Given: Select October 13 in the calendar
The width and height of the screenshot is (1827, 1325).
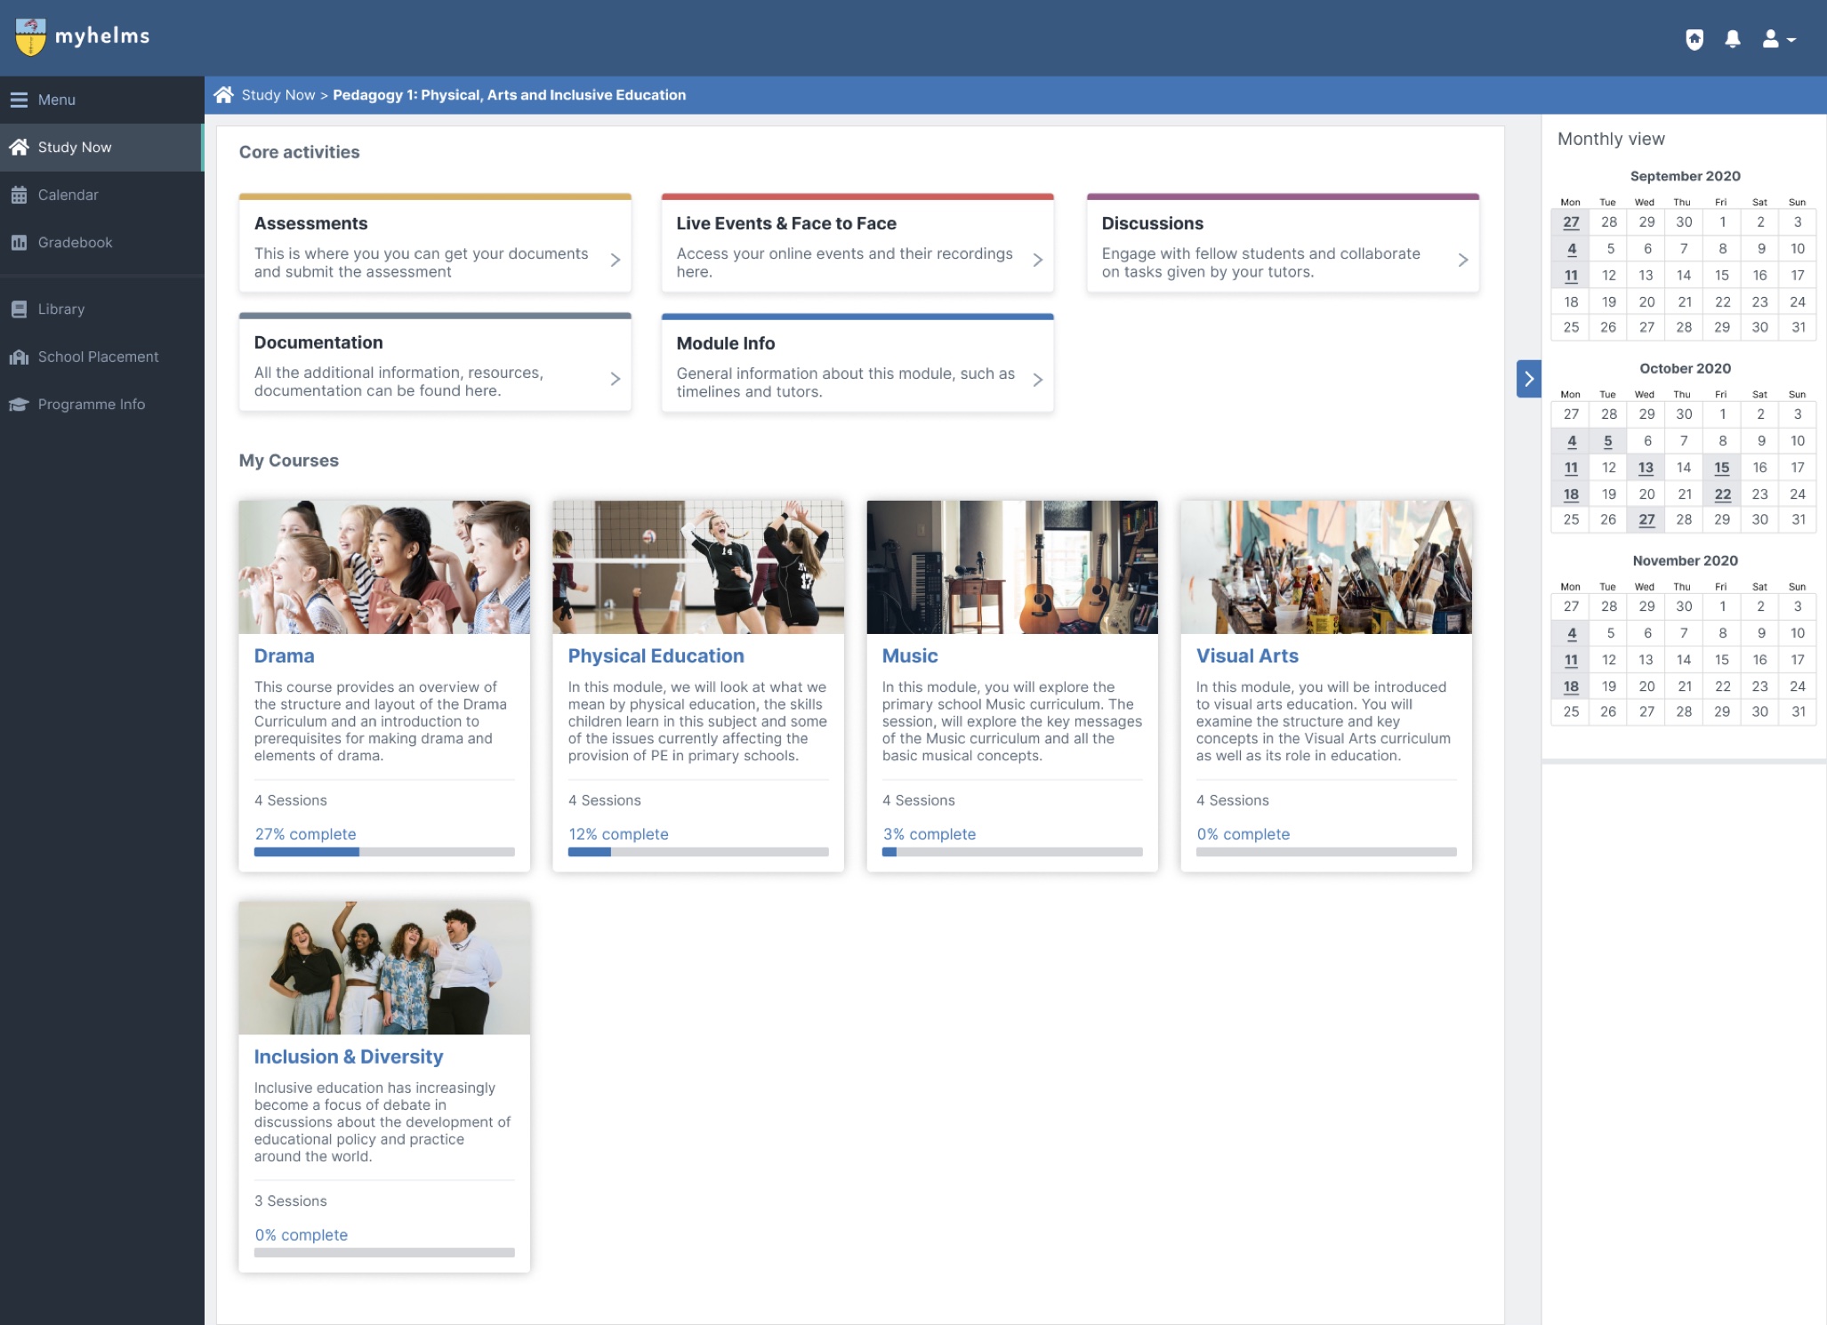Looking at the screenshot, I should (1646, 468).
